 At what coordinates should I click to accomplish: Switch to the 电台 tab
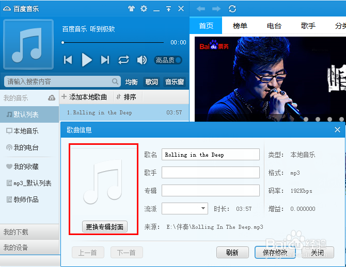[x=274, y=26]
